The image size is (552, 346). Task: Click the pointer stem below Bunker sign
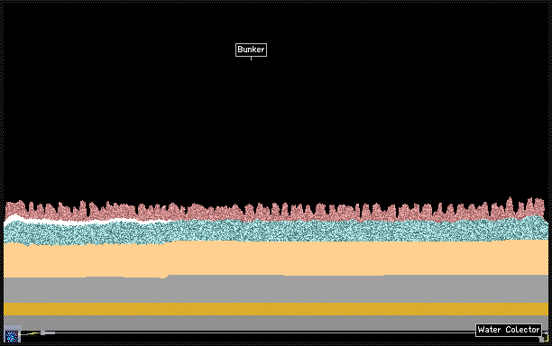coord(251,59)
